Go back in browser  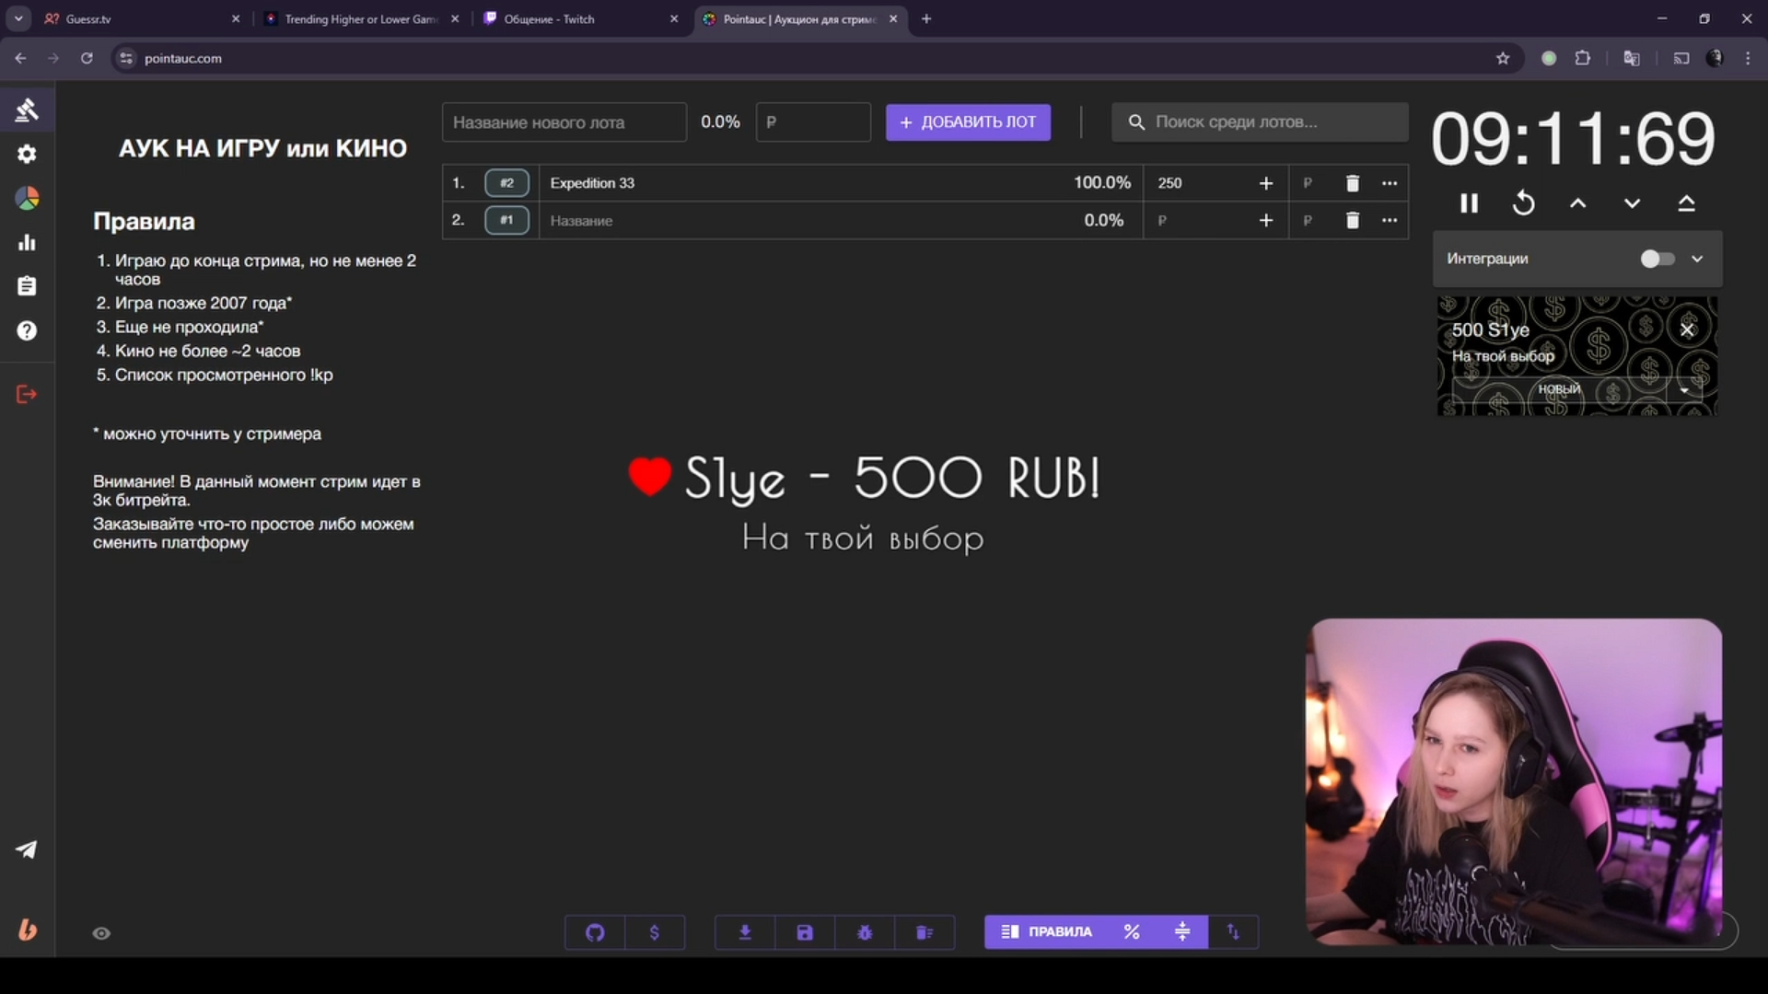tap(20, 58)
